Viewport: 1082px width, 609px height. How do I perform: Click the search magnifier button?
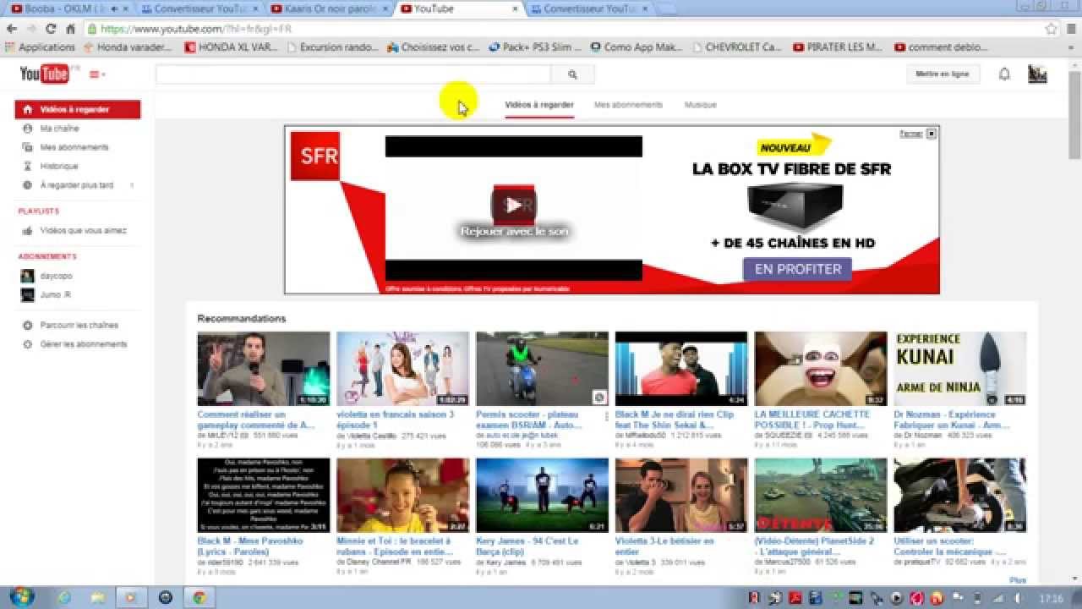[x=572, y=74]
